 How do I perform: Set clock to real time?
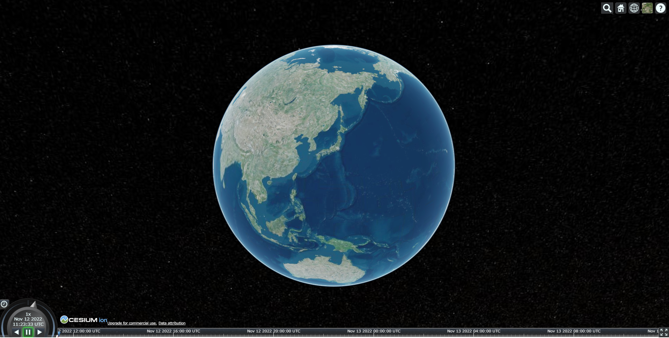tap(4, 304)
